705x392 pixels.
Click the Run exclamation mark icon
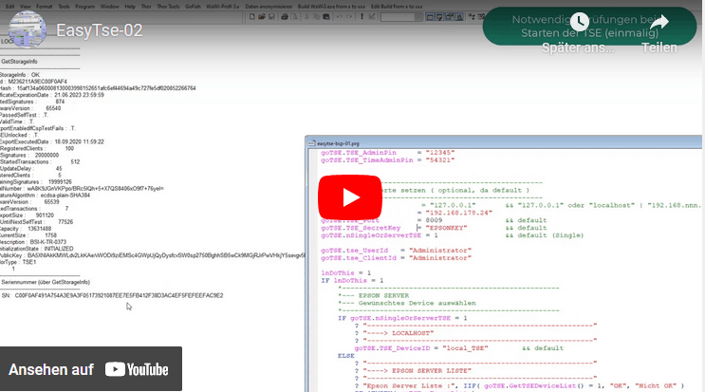point(362,17)
